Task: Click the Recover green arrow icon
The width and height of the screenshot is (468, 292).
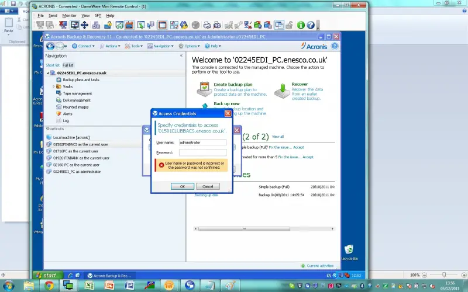Action: [x=282, y=91]
